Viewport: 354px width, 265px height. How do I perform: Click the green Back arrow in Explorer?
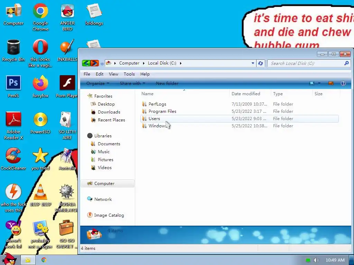click(x=86, y=63)
